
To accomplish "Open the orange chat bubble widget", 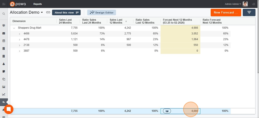I will 9,109.
